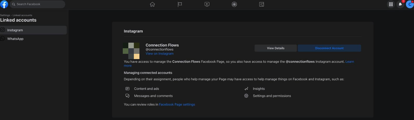Open the View on Instagram link

point(159,54)
